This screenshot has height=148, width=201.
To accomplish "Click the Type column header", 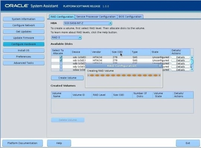I will [x=141, y=52].
